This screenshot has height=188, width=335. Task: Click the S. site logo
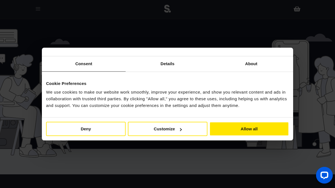pos(167,9)
